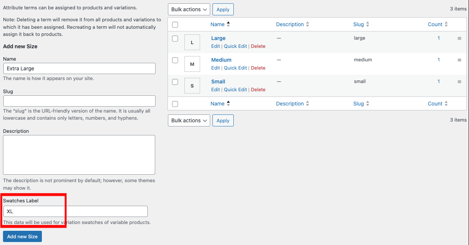Click the Add new Size button
This screenshot has width=469, height=245.
22,236
